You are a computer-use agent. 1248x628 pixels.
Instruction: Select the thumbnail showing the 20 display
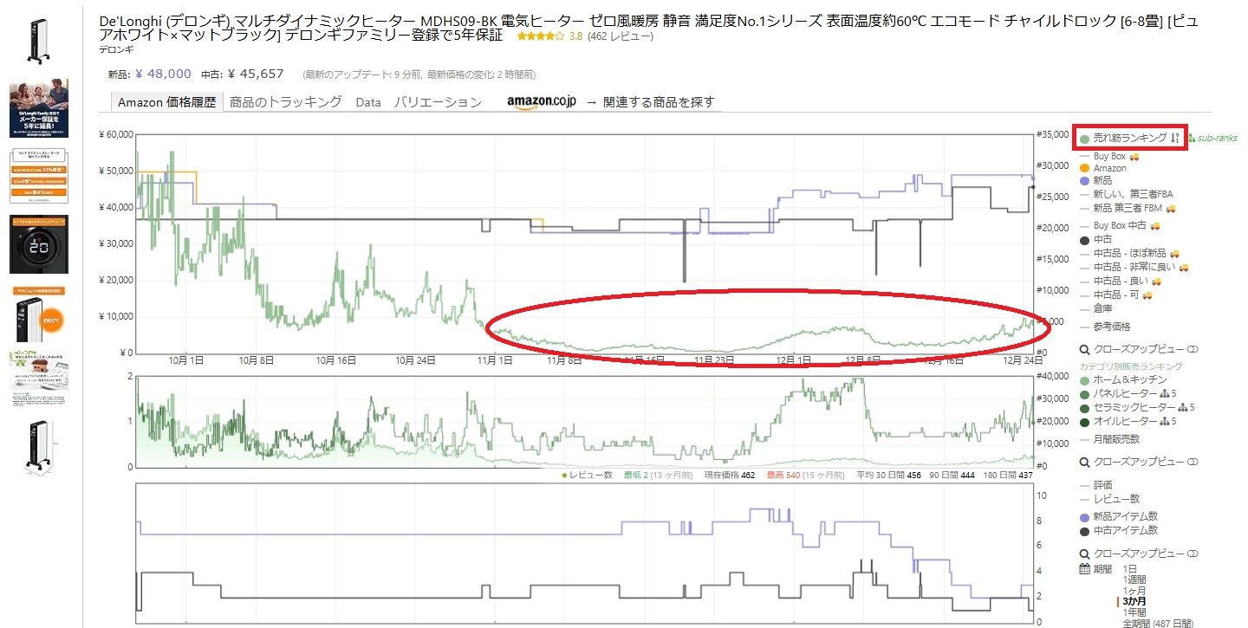pos(39,243)
